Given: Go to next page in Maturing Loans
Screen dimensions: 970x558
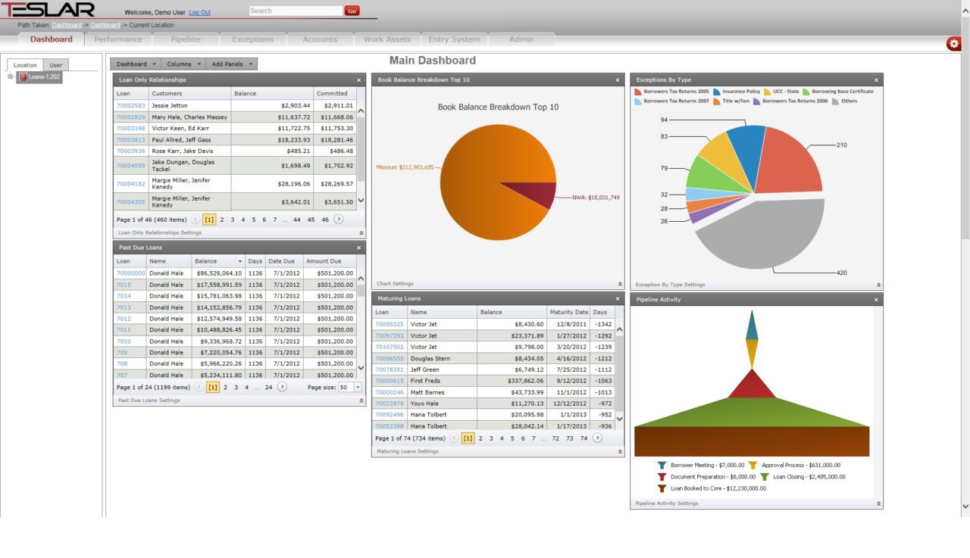Looking at the screenshot, I should [597, 438].
